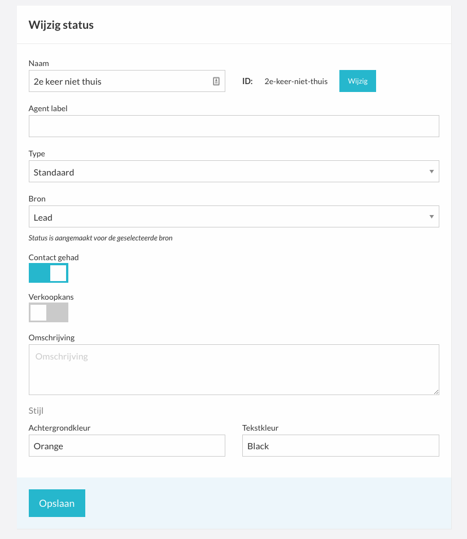Image resolution: width=467 pixels, height=539 pixels.
Task: Save the status with Opslaan
Action: pyautogui.click(x=57, y=503)
